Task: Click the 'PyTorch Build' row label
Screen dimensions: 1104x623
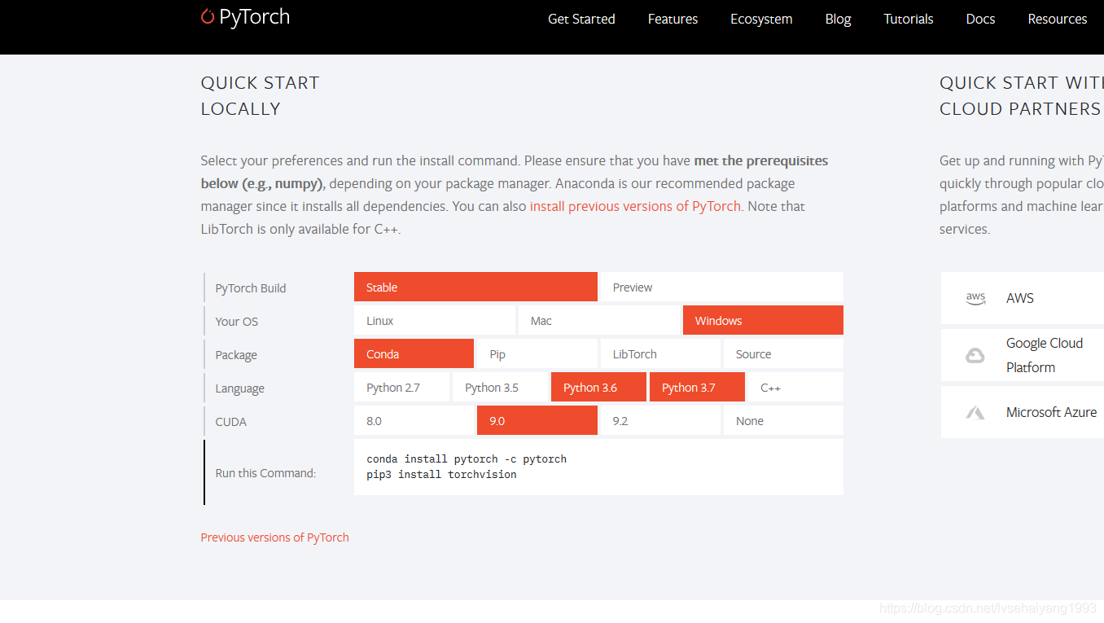Action: tap(251, 288)
